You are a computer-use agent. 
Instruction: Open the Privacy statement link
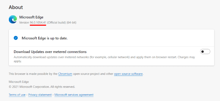point(40,95)
